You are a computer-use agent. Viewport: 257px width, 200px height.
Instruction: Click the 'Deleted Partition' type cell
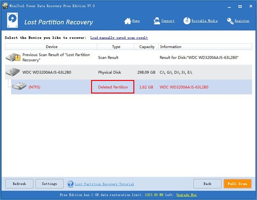click(x=113, y=87)
